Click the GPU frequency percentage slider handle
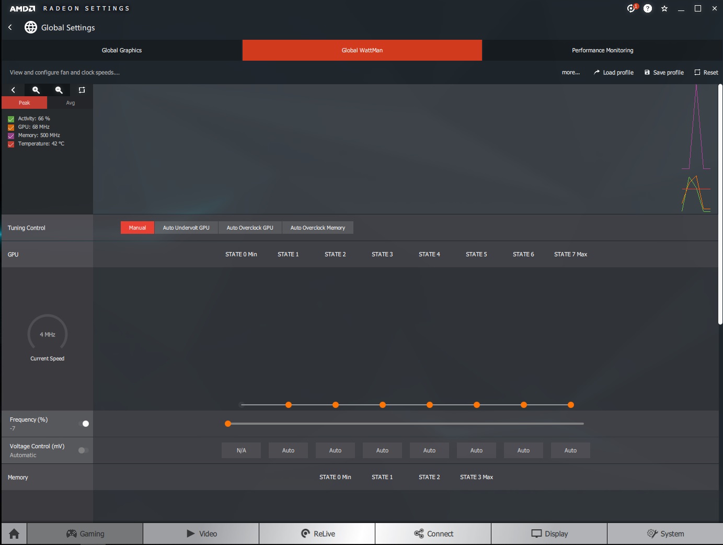 point(228,424)
